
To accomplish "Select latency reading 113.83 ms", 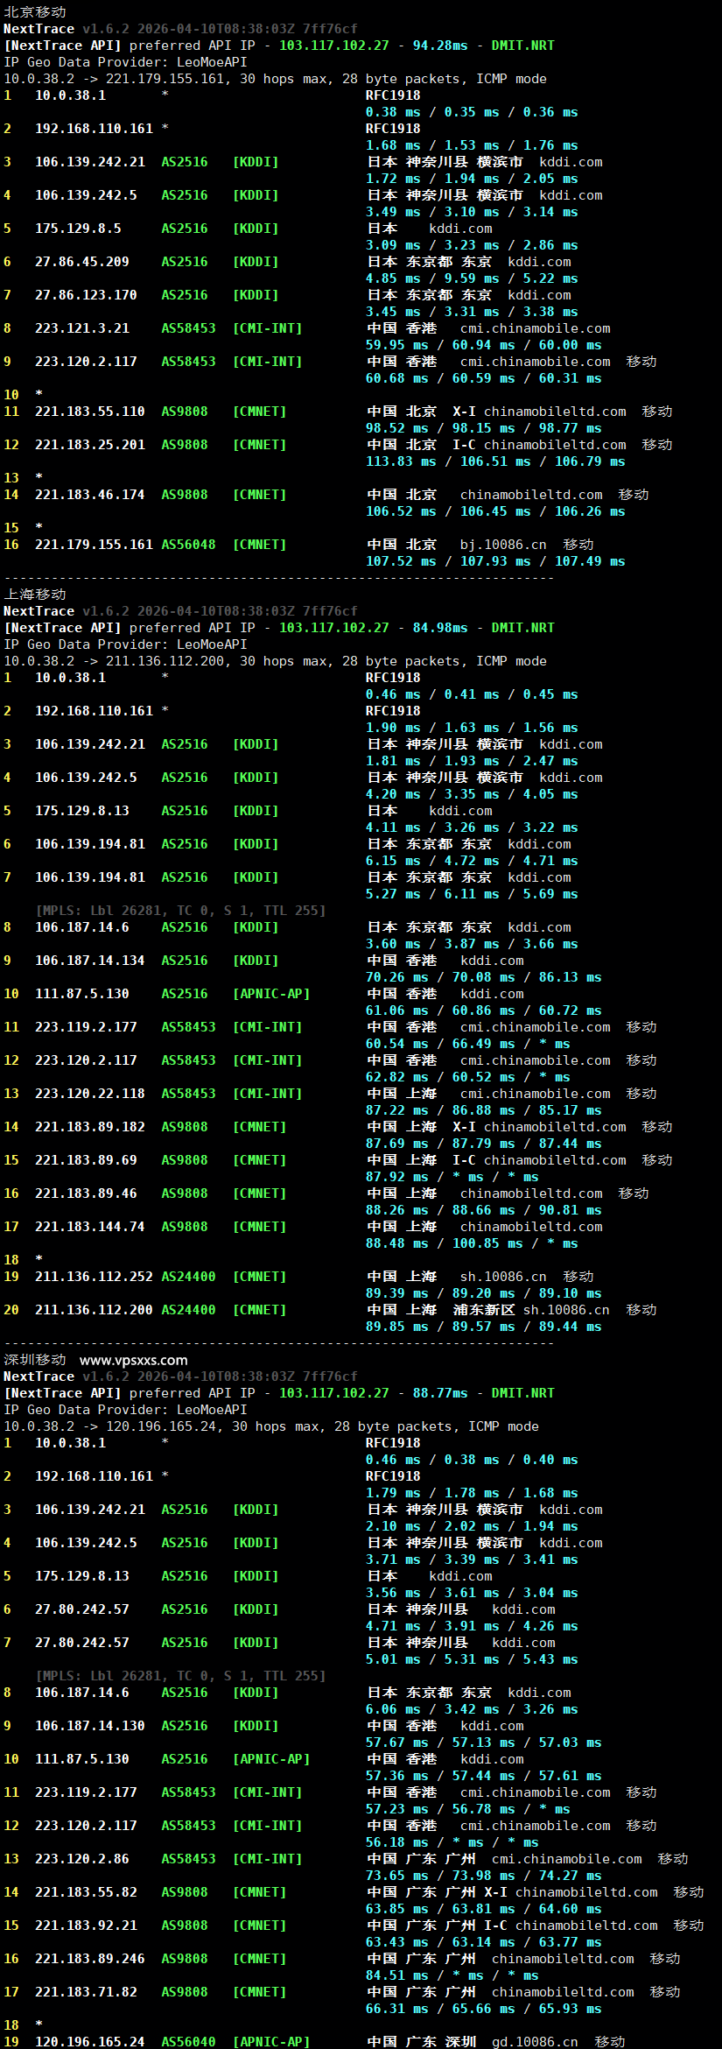I will [401, 461].
